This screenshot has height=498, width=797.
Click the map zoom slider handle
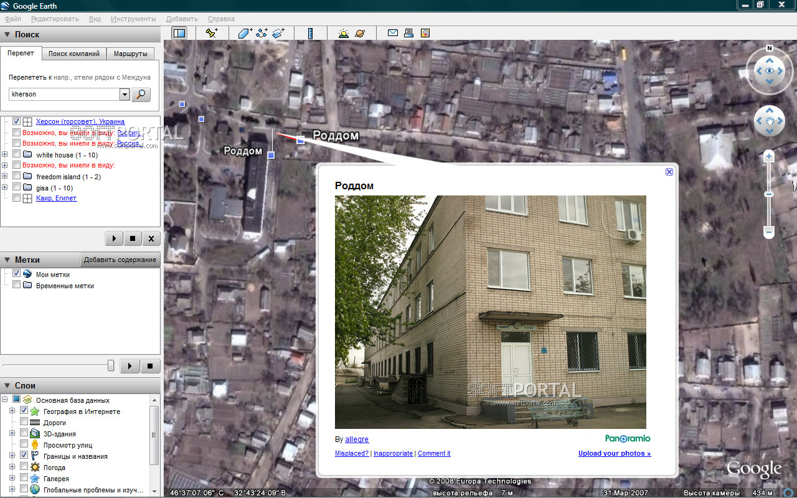[769, 194]
